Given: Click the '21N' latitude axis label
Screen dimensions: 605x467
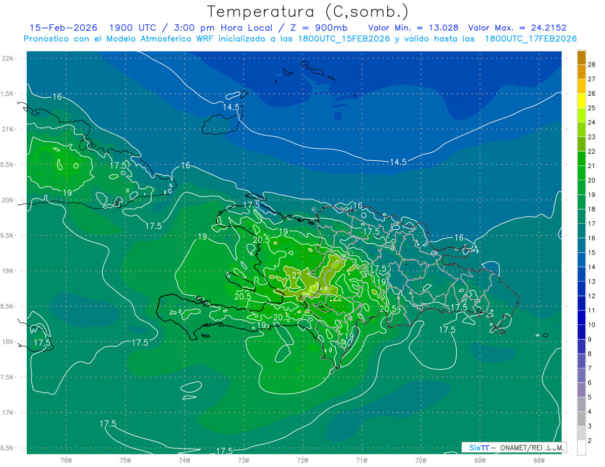Looking at the screenshot, I should [8, 129].
